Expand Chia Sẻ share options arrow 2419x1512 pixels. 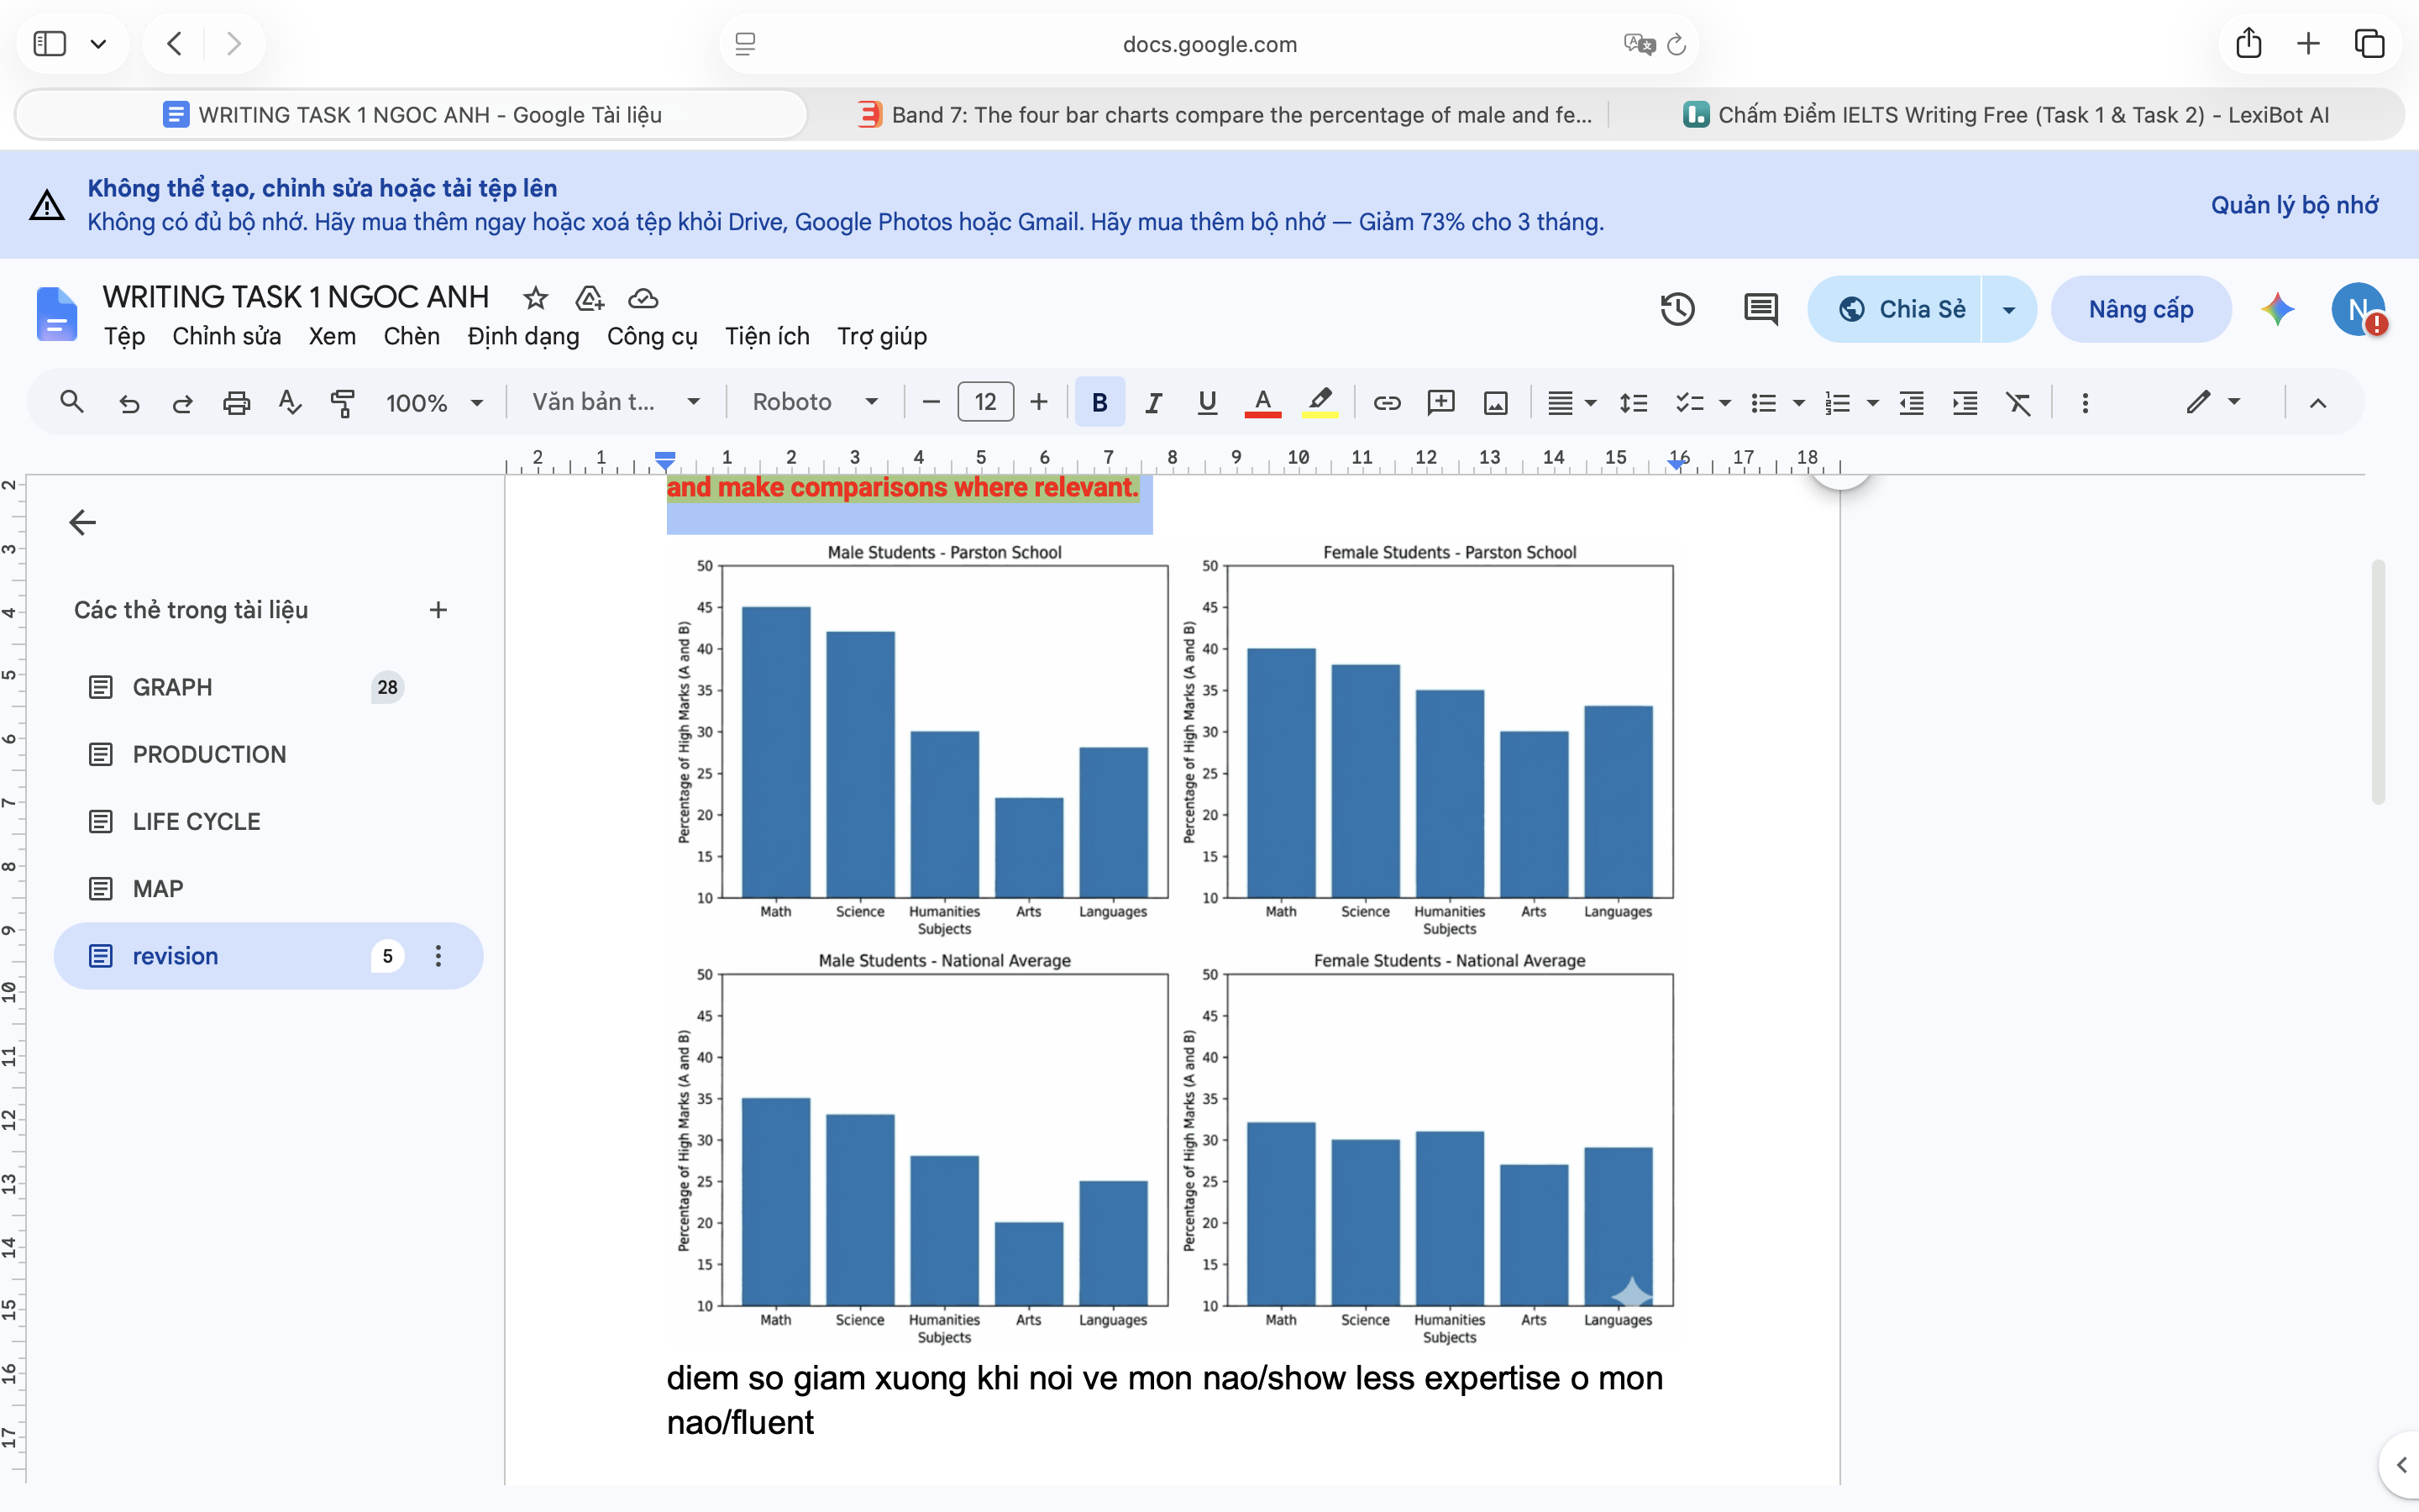tap(2008, 309)
